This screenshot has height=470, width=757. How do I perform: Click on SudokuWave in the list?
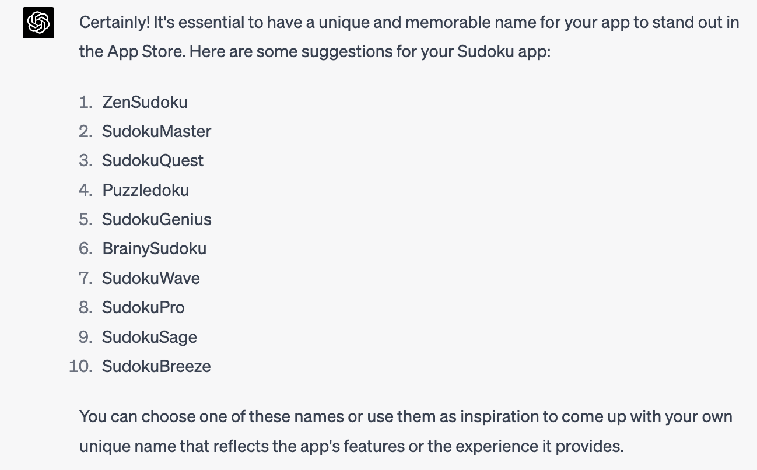150,278
